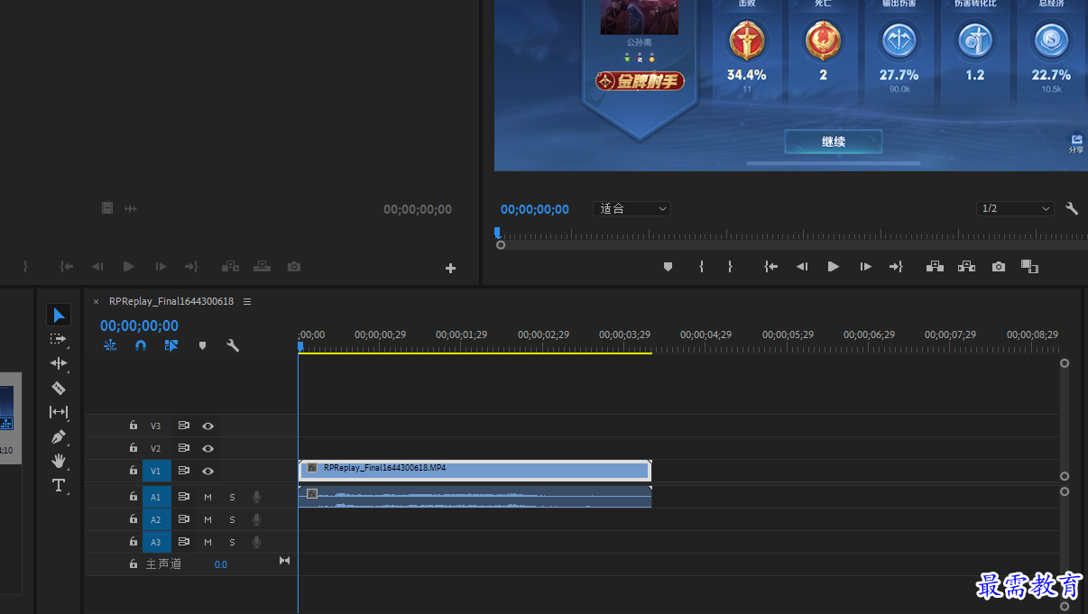1088x614 pixels.
Task: Open the 1/2 playback resolution dropdown
Action: [x=1015, y=208]
